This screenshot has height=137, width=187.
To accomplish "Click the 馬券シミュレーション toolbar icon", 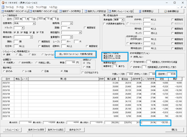I will (110, 11).
